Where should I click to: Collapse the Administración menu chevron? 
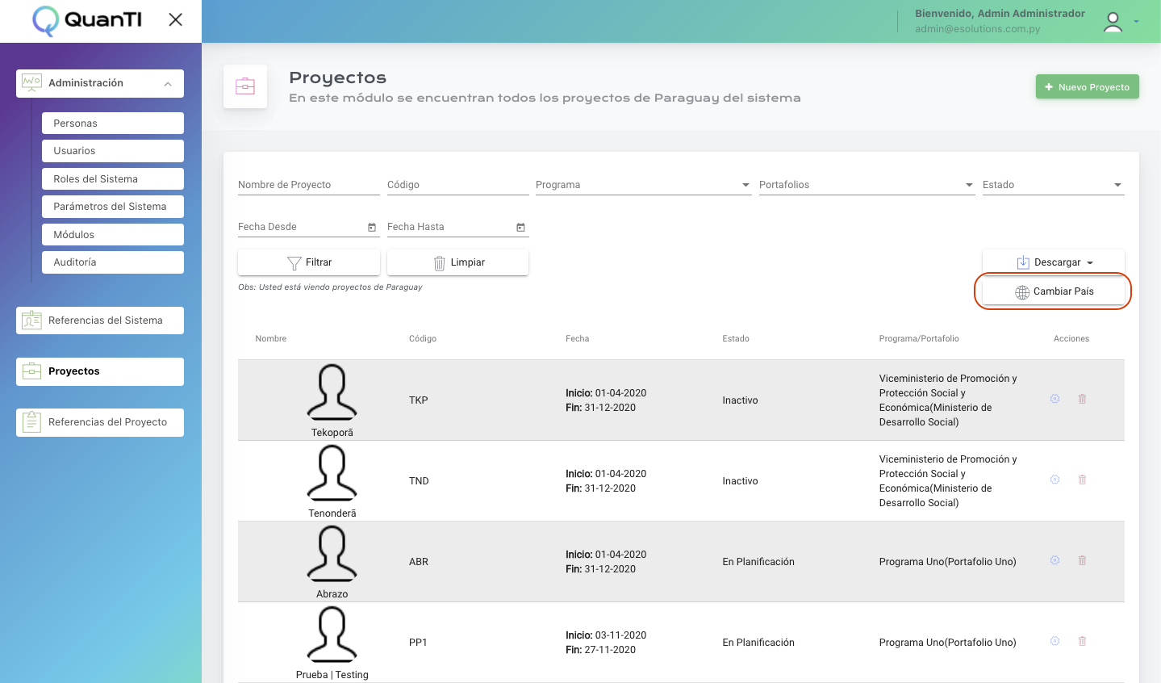click(x=168, y=84)
